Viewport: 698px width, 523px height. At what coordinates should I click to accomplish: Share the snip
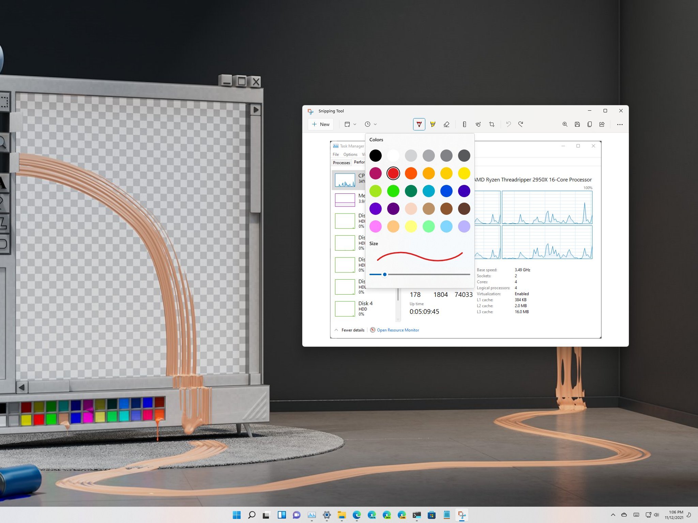(x=602, y=124)
